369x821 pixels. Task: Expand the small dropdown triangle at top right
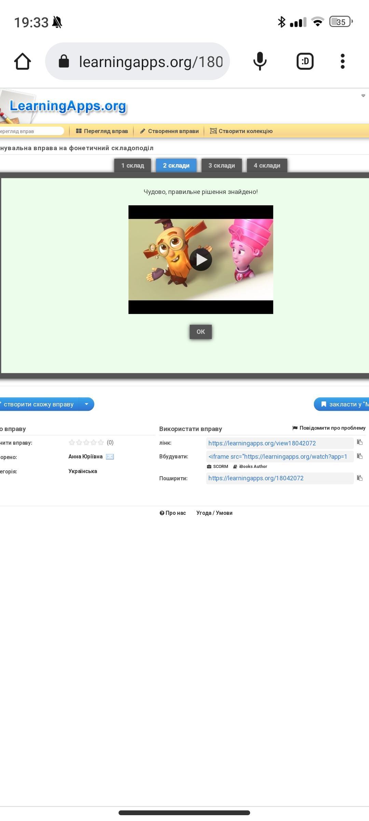pyautogui.click(x=363, y=96)
